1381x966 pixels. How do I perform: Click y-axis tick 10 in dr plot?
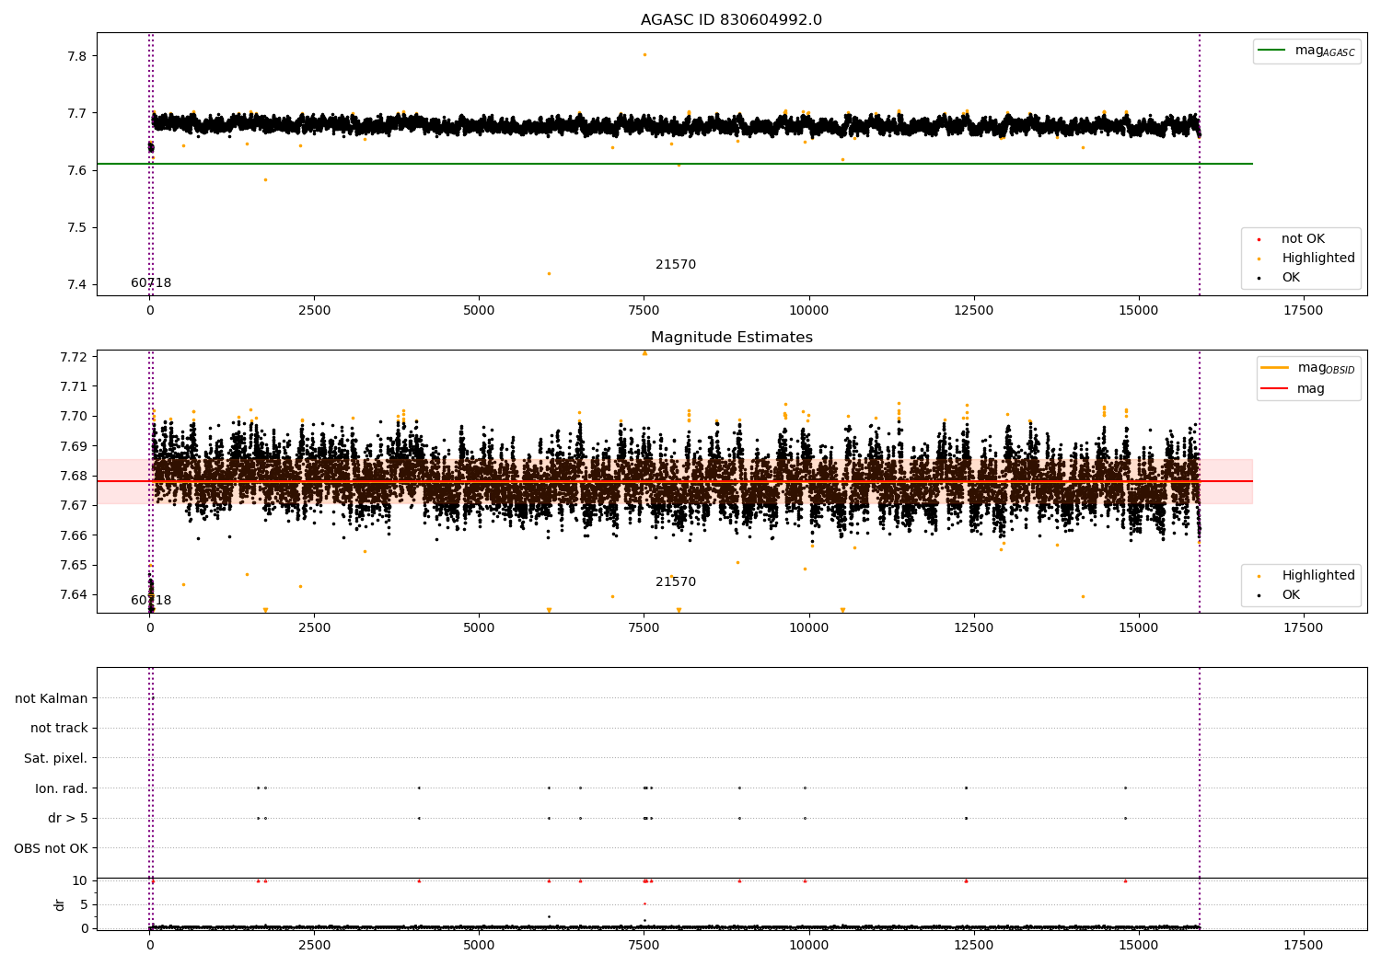click(x=80, y=880)
